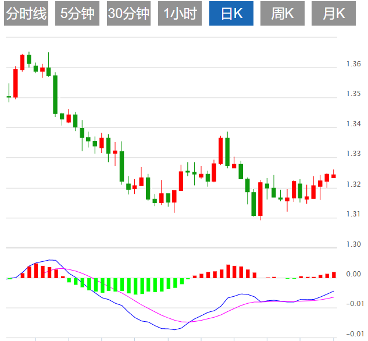Click the 1.30 price axis label

tap(353, 244)
